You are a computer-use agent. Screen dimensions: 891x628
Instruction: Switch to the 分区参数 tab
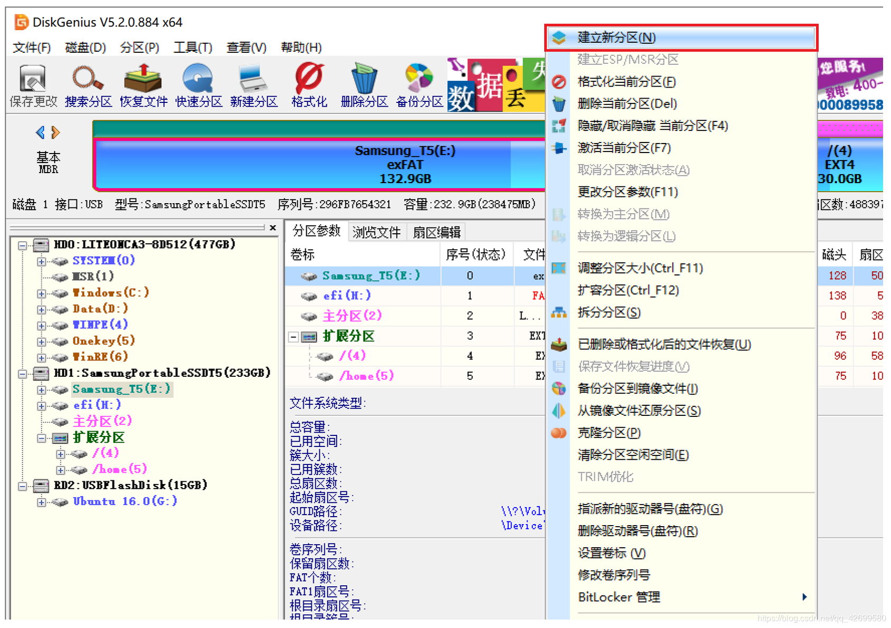click(x=317, y=231)
